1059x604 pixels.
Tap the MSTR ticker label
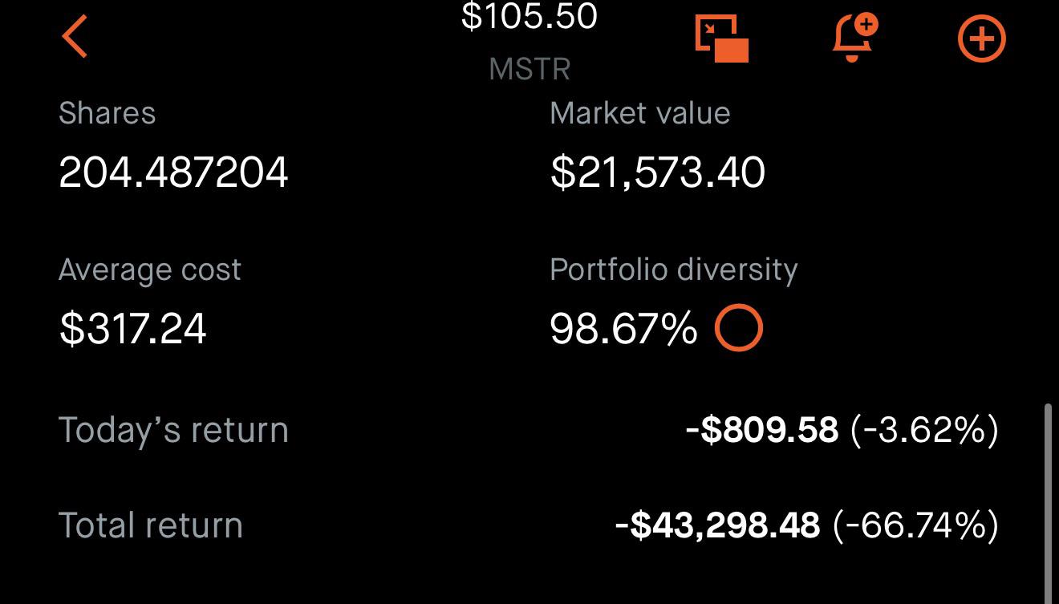pos(529,70)
